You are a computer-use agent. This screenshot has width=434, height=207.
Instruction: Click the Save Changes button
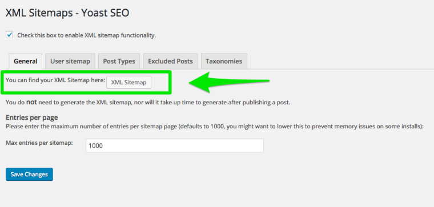click(x=29, y=174)
